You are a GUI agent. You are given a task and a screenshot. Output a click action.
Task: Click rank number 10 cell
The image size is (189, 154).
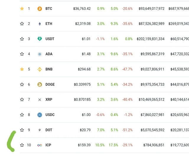point(29,145)
